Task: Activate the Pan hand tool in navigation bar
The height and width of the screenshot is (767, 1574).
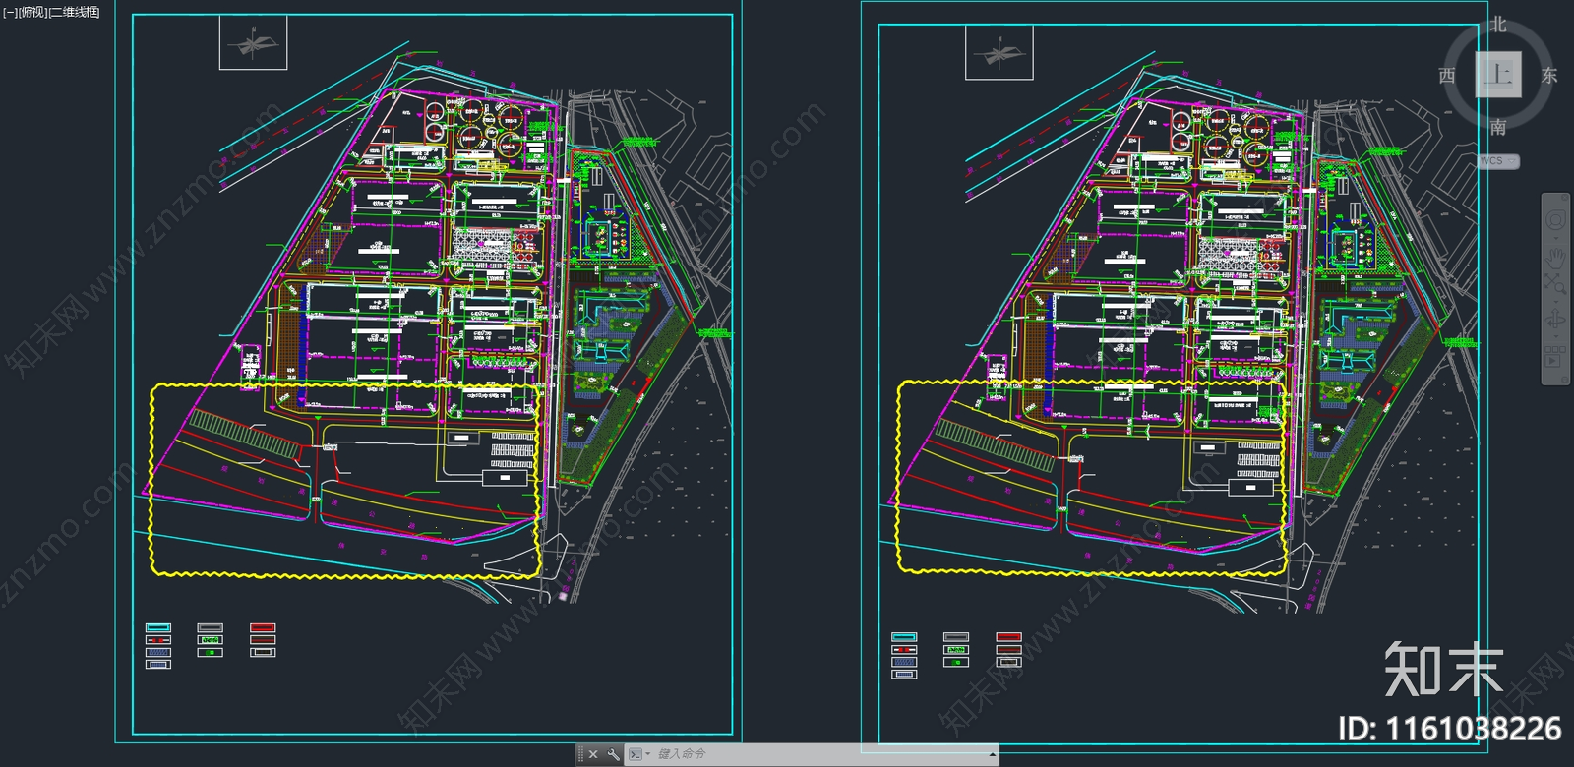Action: point(1555,256)
